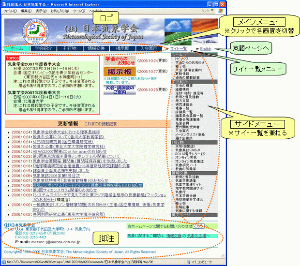Switch to the 入会案内 main menu tab
300x266 pixels.
click(x=149, y=48)
